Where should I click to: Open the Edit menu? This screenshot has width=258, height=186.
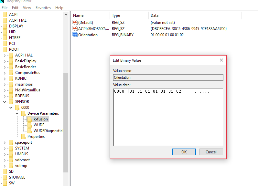[x=15, y=8]
